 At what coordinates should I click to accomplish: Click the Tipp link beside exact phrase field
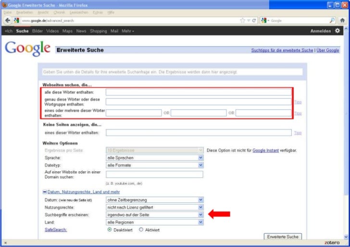point(298,102)
